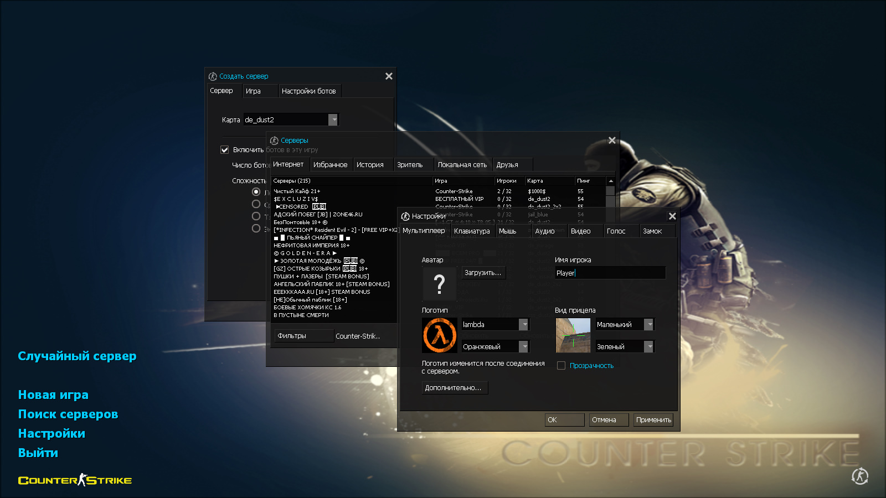Screen dimensions: 886x498
Task: Select the second bot difficulty radio button
Action: pos(256,204)
